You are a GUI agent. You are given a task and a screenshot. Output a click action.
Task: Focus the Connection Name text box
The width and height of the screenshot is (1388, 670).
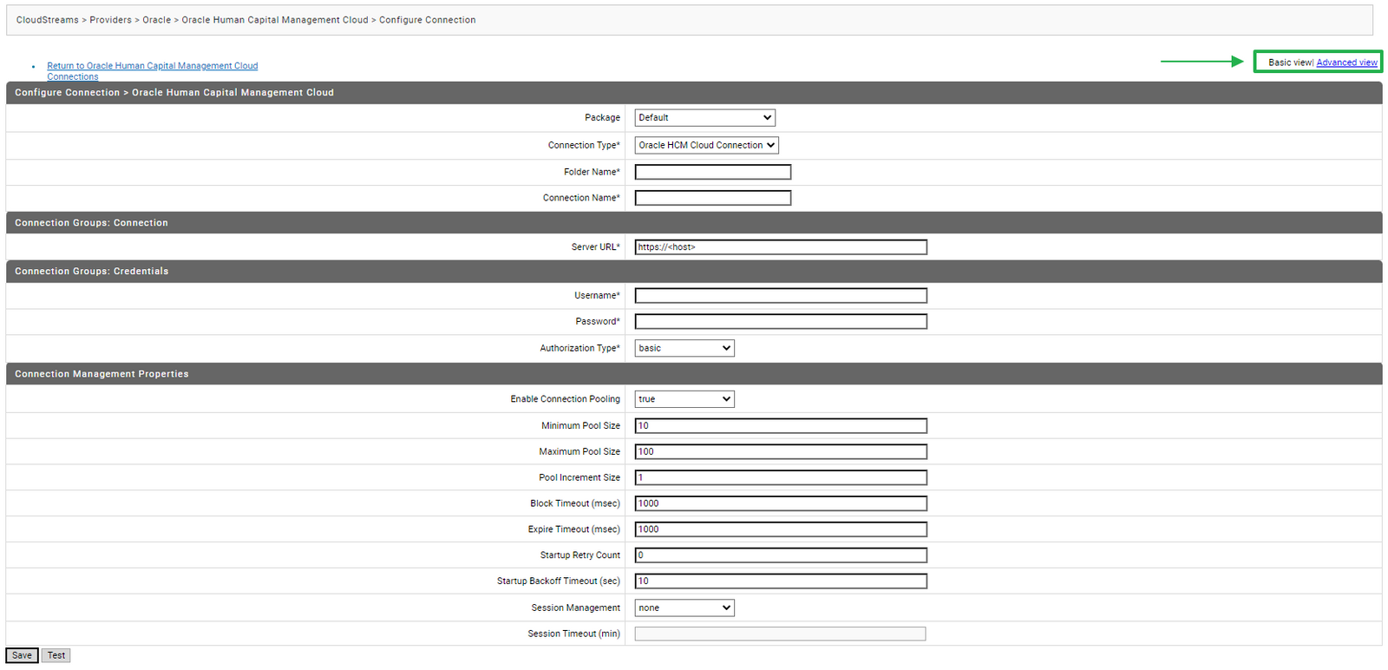[x=712, y=198]
